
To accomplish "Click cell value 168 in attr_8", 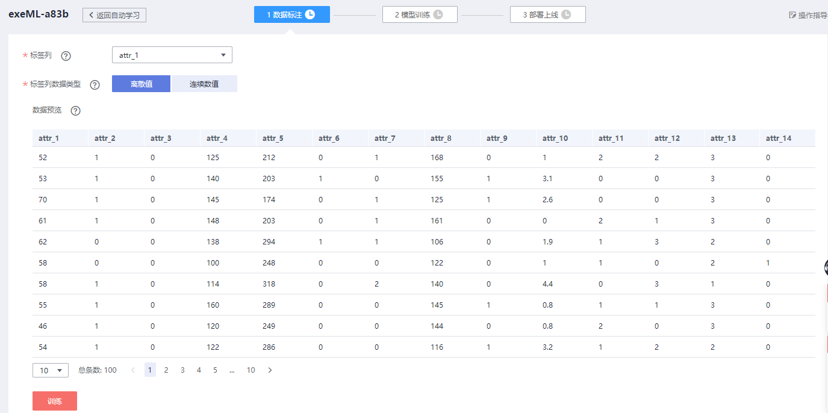I will click(437, 158).
